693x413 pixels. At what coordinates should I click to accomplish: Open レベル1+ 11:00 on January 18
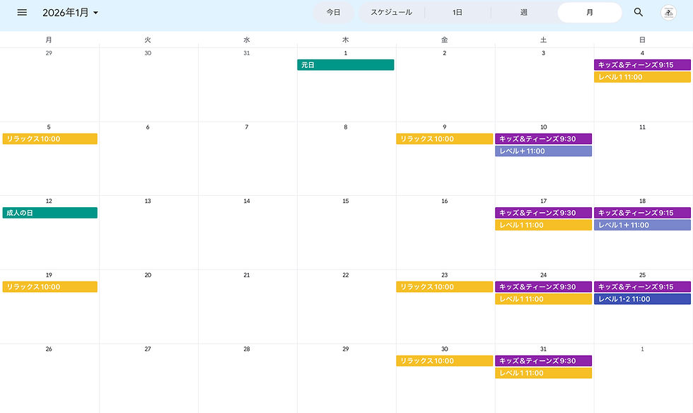(642, 225)
